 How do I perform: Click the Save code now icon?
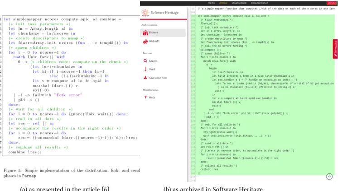coord(145,78)
